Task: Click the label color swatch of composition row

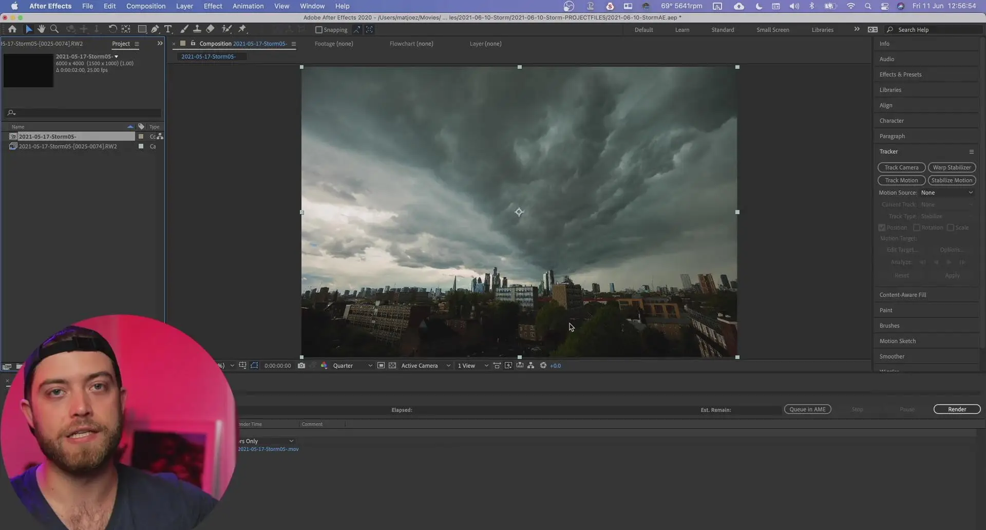Action: (141, 137)
